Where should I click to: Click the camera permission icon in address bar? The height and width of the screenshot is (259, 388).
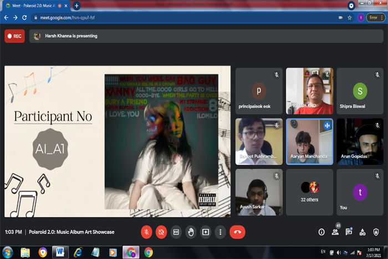point(340,18)
